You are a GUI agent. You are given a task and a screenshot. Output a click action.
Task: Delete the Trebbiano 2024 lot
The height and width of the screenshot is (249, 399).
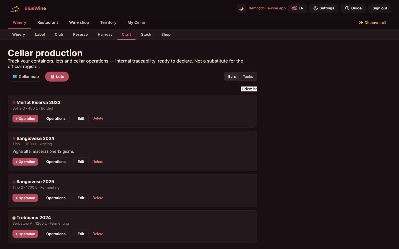[x=98, y=234]
